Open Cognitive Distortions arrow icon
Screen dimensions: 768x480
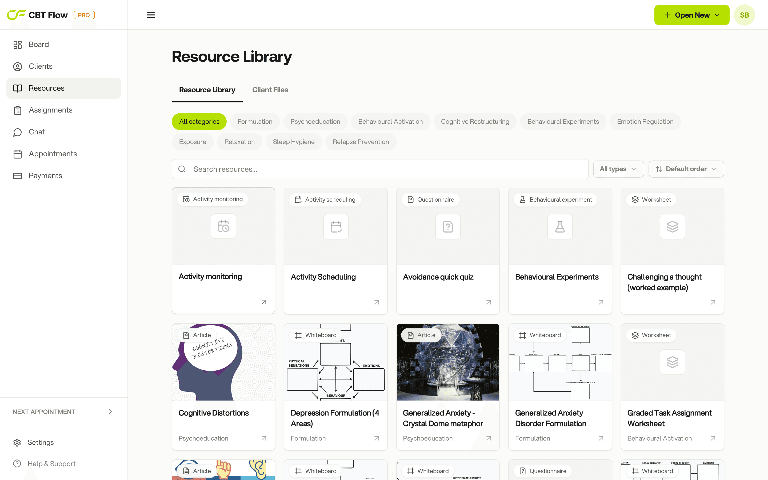(x=264, y=438)
